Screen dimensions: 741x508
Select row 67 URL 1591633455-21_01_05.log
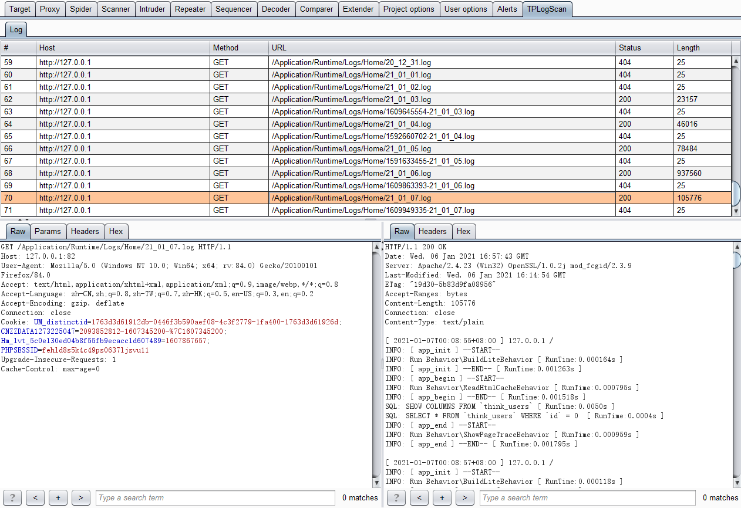point(366,161)
